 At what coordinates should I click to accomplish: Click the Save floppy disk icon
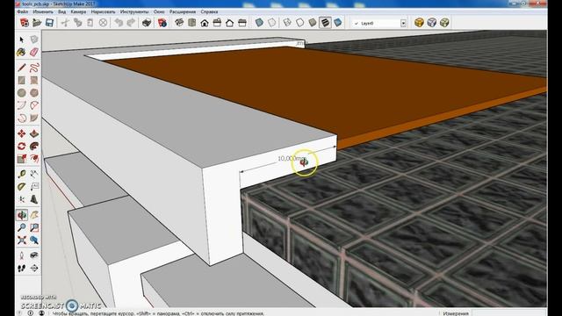tap(49, 23)
